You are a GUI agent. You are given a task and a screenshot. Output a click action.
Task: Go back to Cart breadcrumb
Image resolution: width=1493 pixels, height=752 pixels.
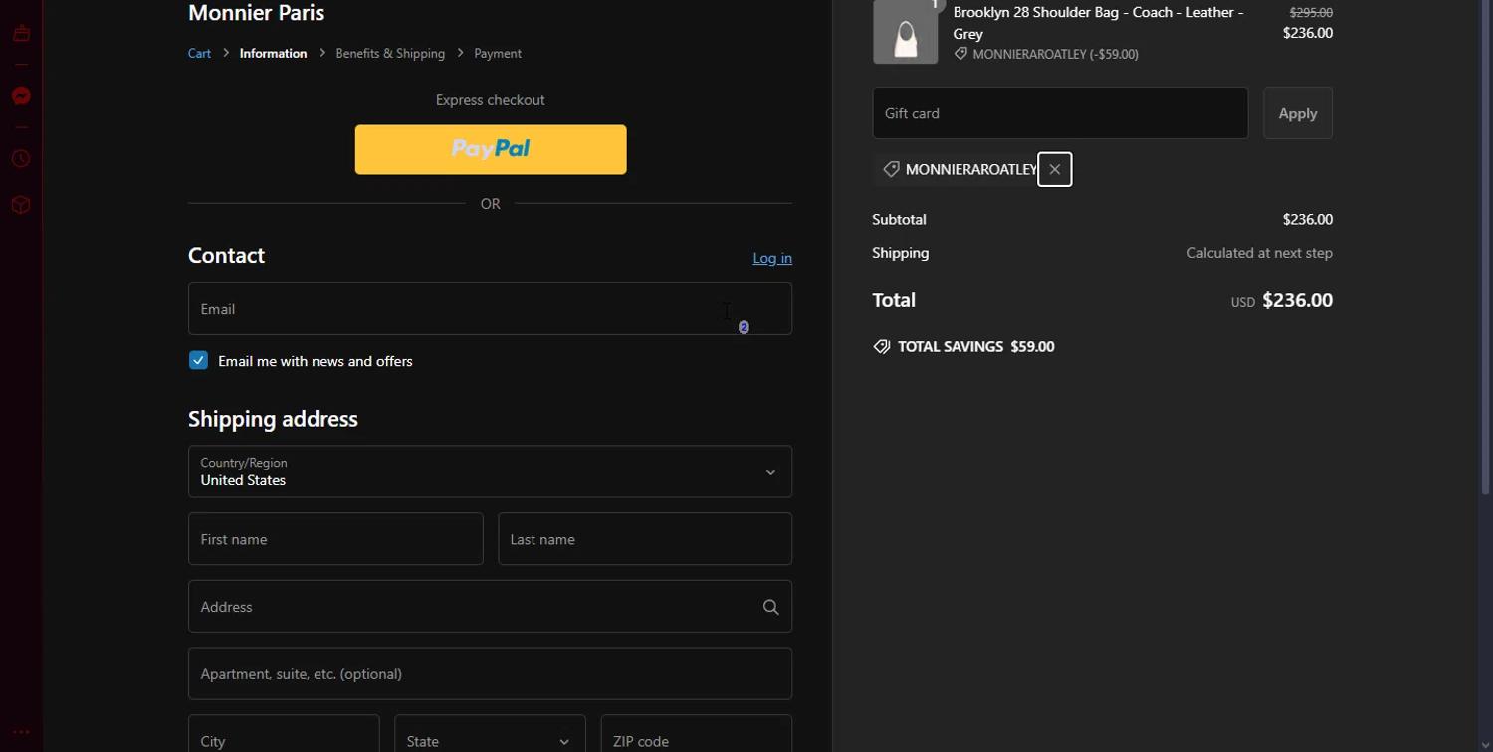coord(199,53)
